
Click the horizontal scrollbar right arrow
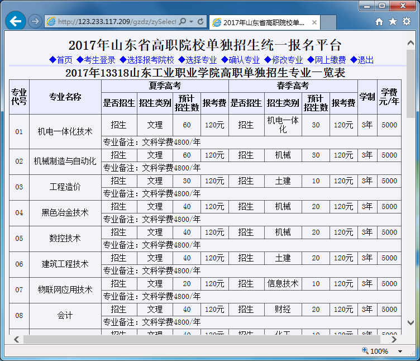(394, 339)
